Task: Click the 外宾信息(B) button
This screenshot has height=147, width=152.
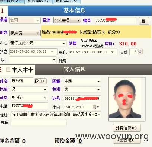Action: 127,128
